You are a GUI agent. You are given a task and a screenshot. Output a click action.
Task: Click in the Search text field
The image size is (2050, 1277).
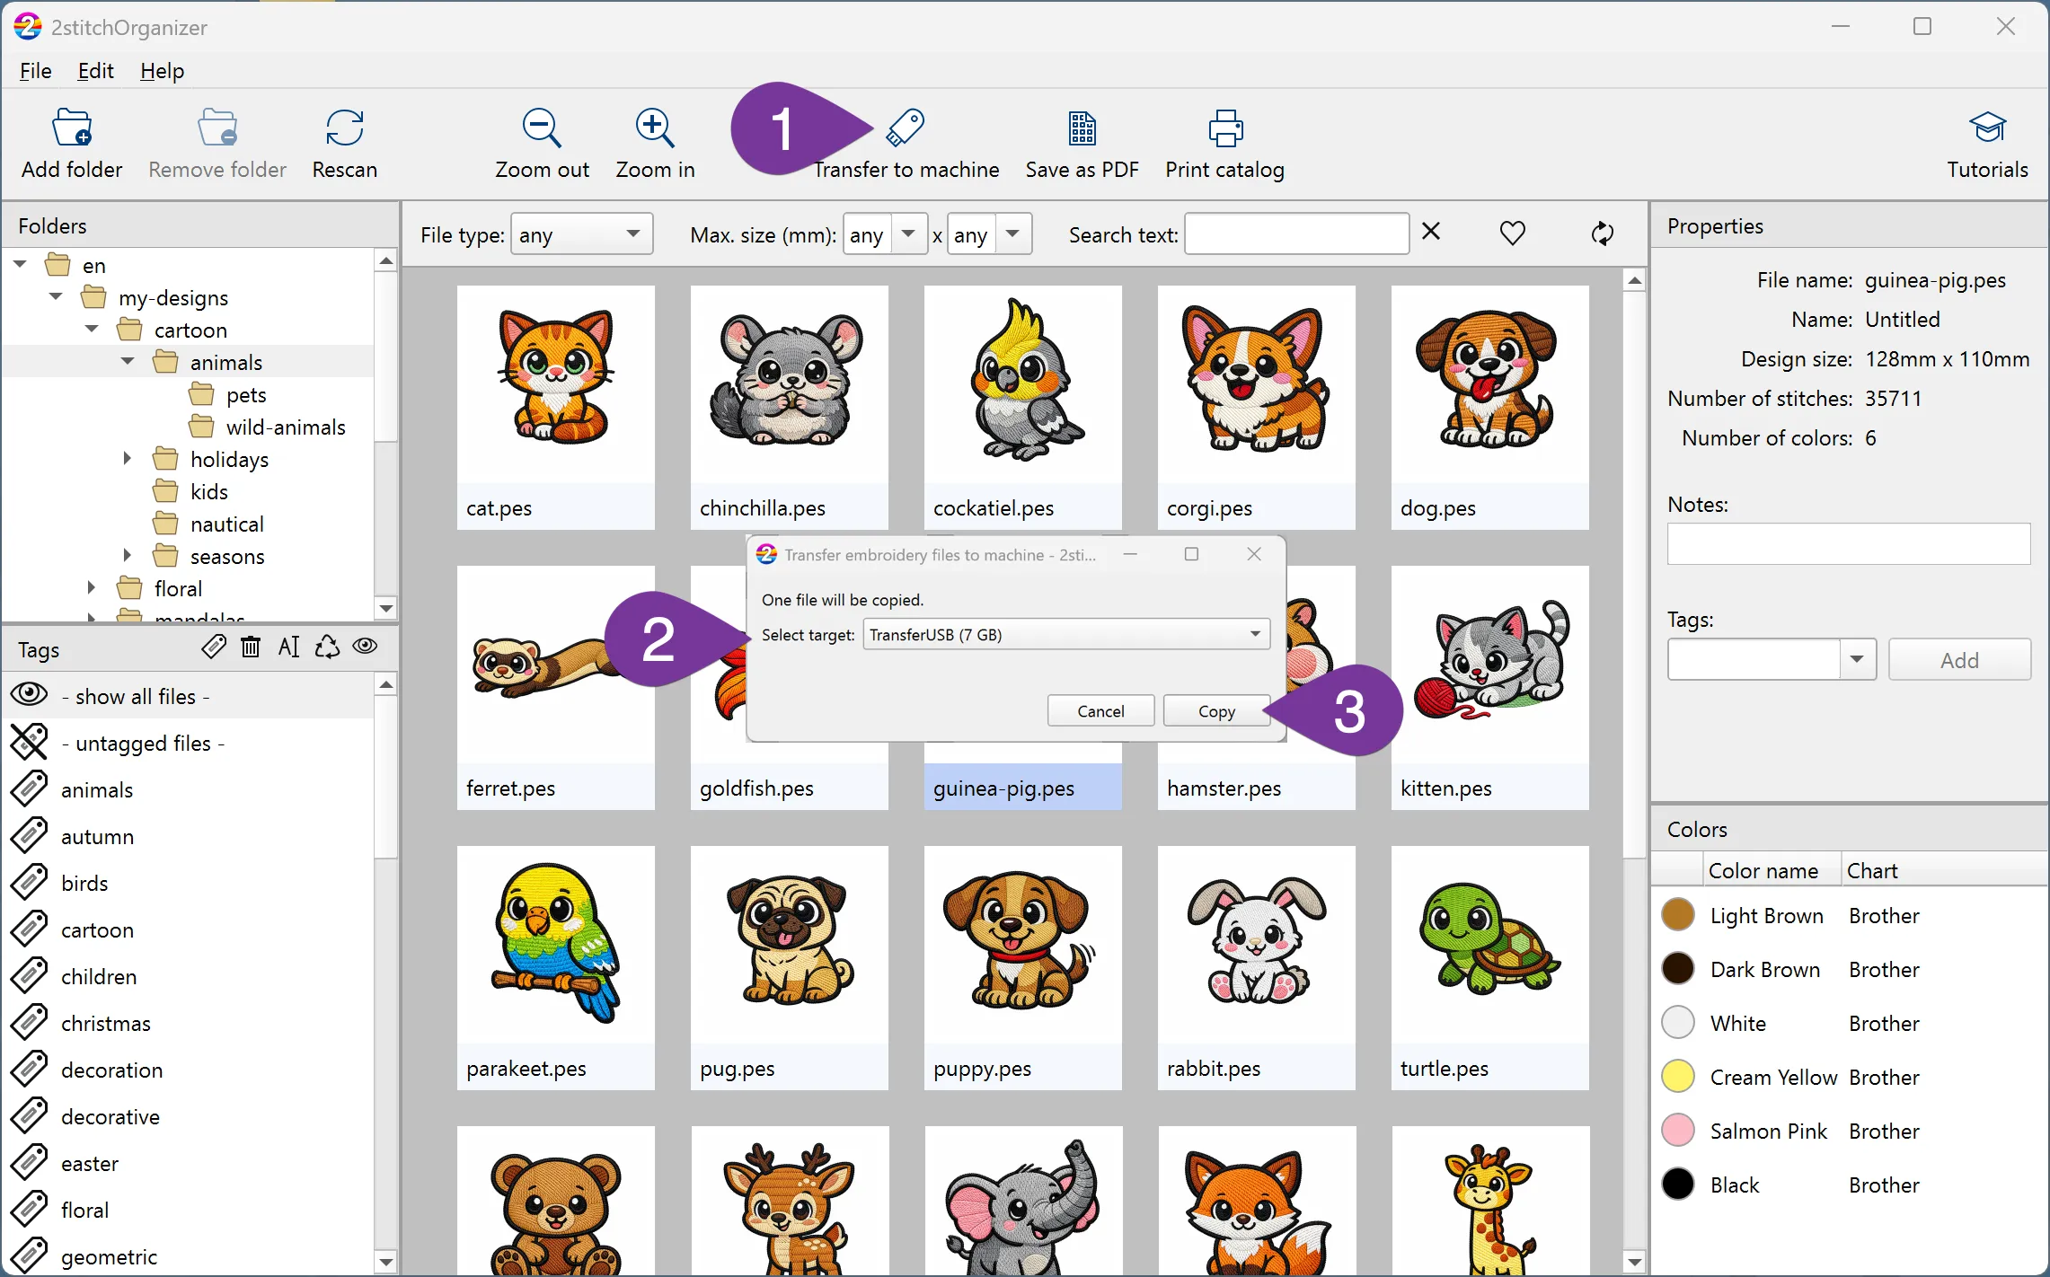(x=1296, y=234)
